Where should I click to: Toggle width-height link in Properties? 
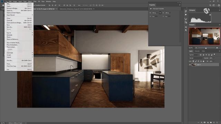[160, 13]
